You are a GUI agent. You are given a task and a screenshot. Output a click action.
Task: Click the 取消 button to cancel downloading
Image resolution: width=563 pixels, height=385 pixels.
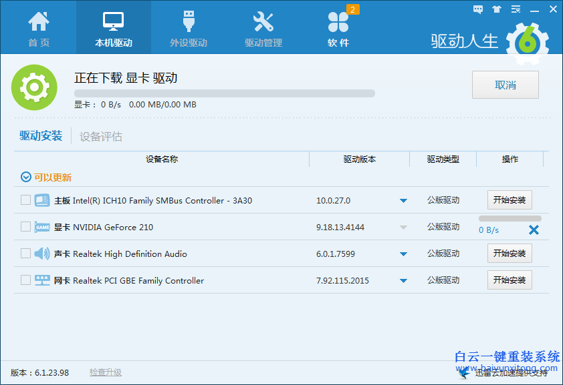[505, 85]
